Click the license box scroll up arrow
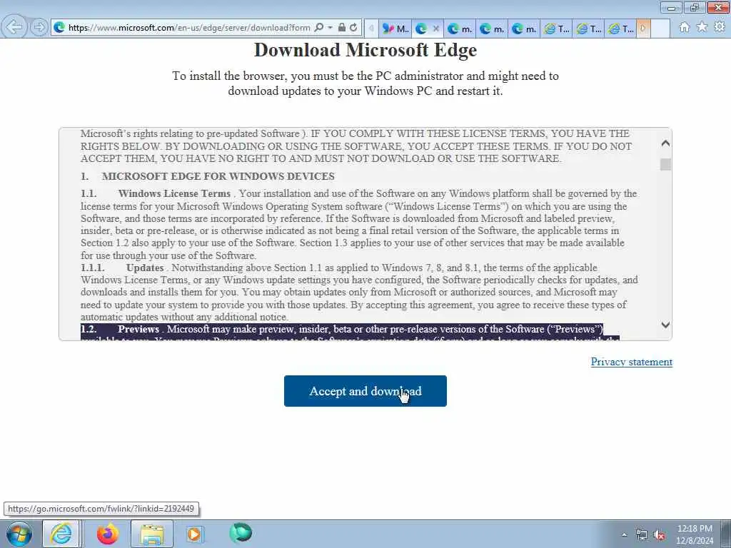The height and width of the screenshot is (548, 731). [x=666, y=143]
